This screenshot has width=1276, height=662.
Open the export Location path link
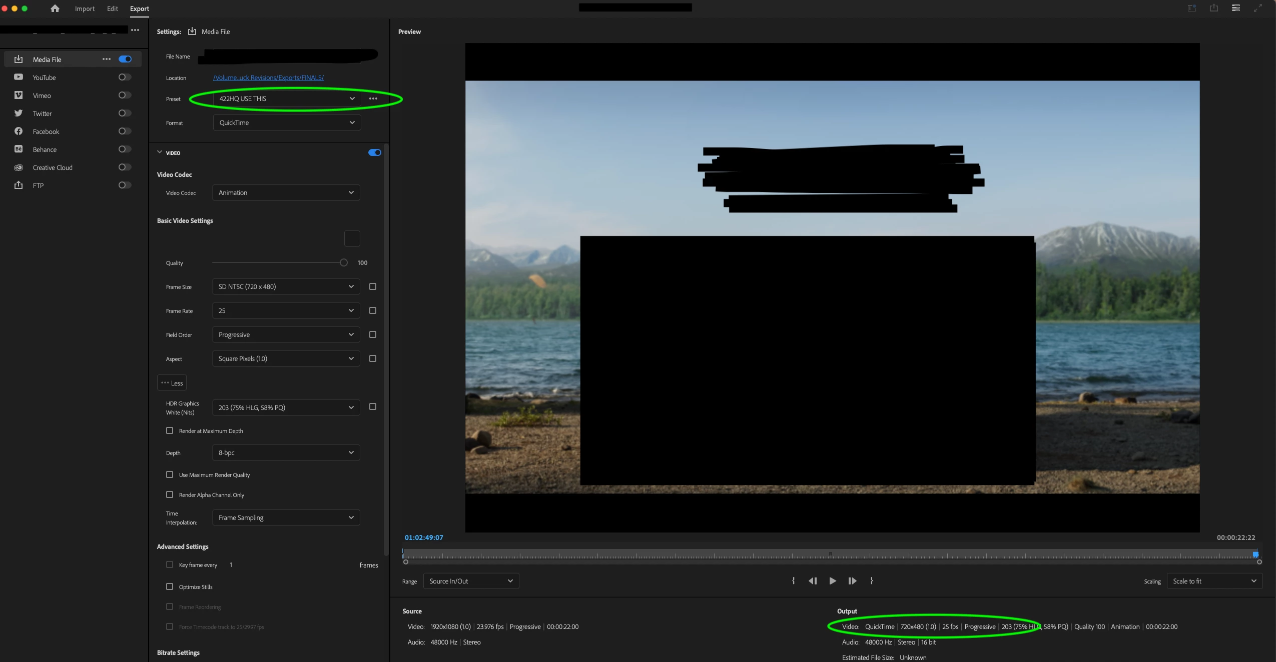tap(268, 77)
